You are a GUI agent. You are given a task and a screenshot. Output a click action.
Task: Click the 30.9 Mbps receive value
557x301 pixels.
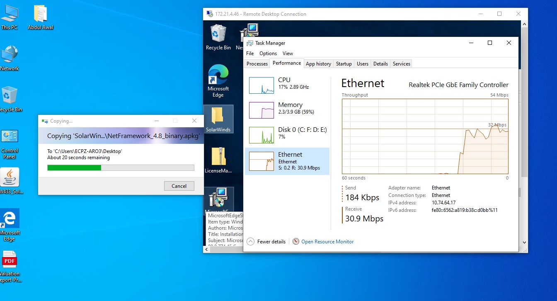click(364, 219)
